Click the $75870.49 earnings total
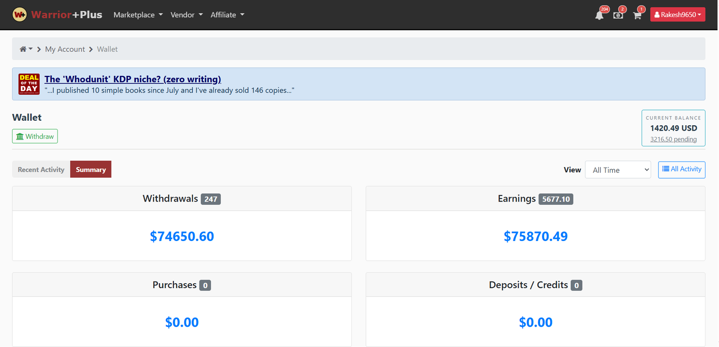 click(536, 236)
